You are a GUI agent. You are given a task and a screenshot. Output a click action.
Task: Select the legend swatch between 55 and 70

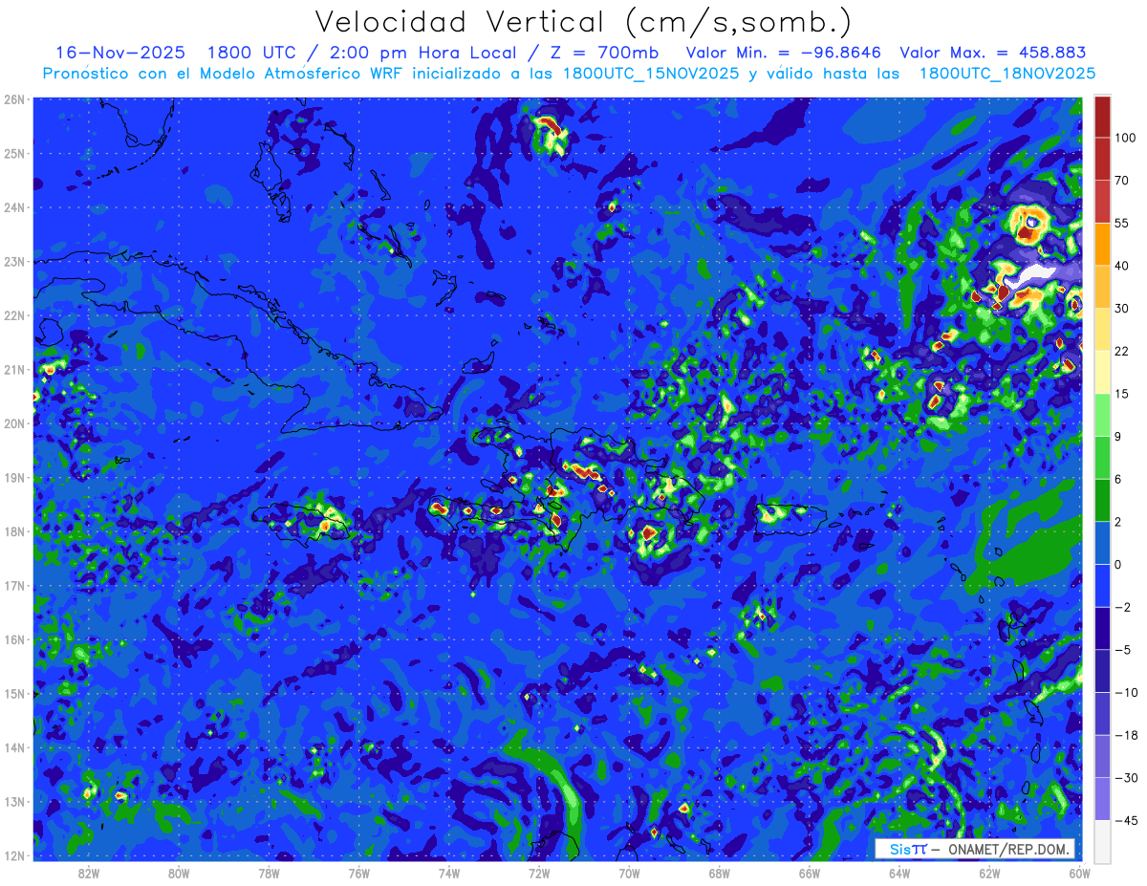pos(1102,201)
